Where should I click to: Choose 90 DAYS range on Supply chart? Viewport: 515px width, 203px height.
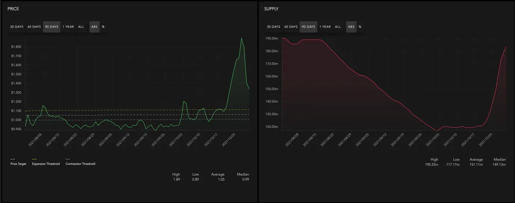[308, 27]
